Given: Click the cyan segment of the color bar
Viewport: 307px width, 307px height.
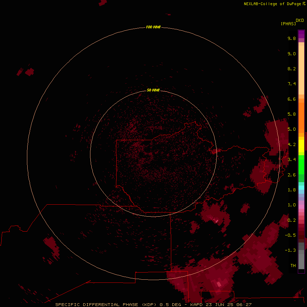Looking at the screenshot, I should click(301, 188).
